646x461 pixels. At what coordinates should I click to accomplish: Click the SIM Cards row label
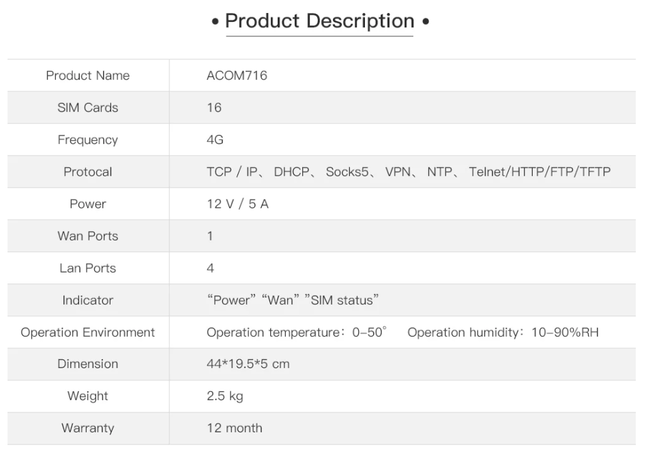pyautogui.click(x=87, y=108)
